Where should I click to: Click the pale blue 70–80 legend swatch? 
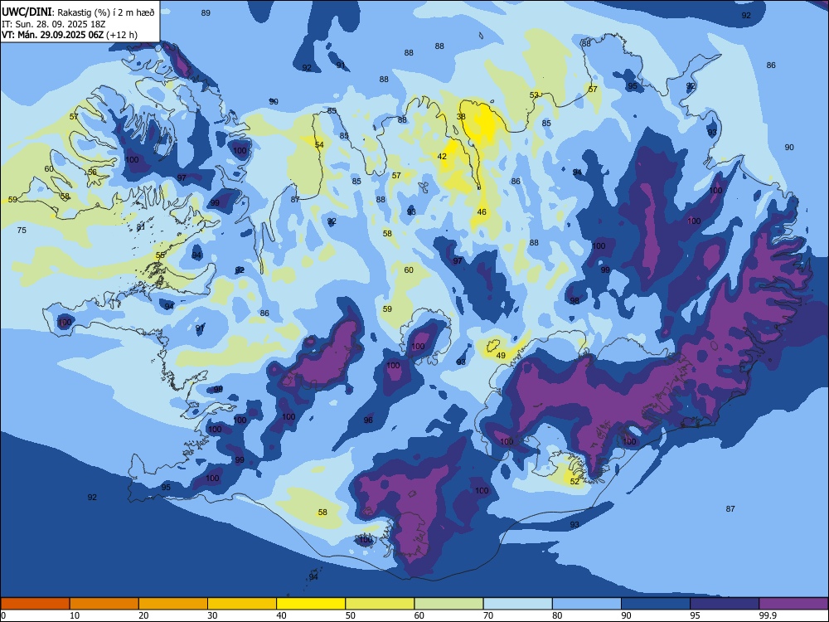517,604
